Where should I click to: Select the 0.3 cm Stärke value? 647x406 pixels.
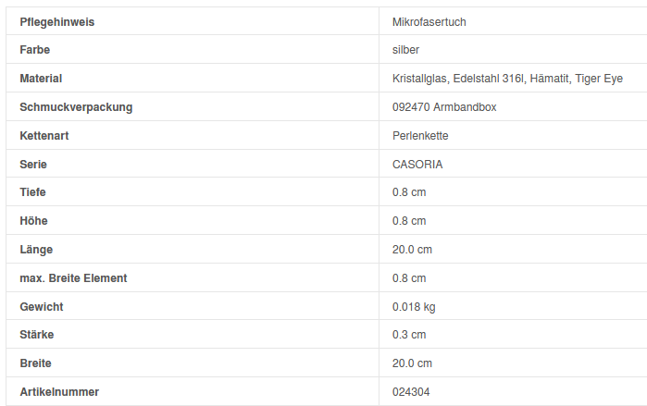point(409,335)
